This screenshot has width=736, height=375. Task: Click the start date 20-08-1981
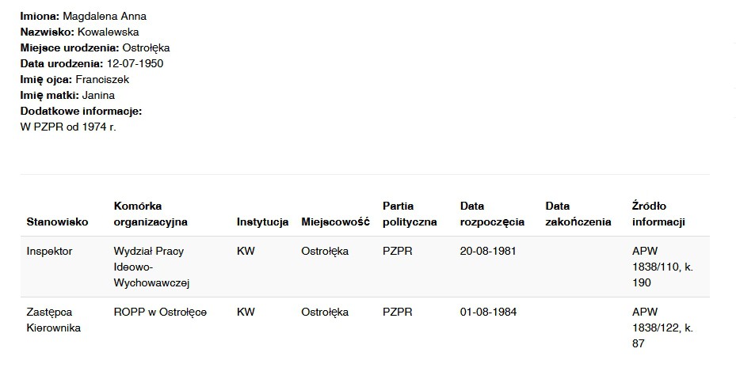pos(488,251)
